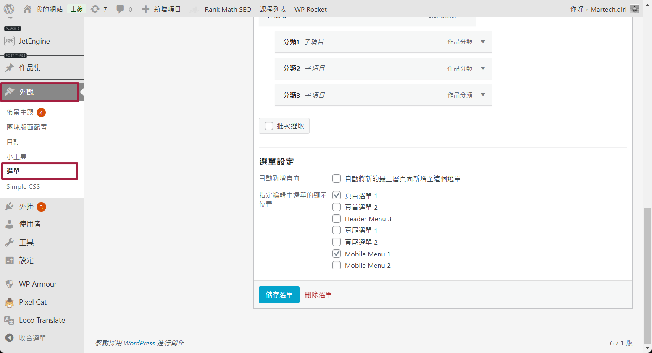Click the 佈景主題 update badge 4
652x353 pixels.
coord(41,112)
